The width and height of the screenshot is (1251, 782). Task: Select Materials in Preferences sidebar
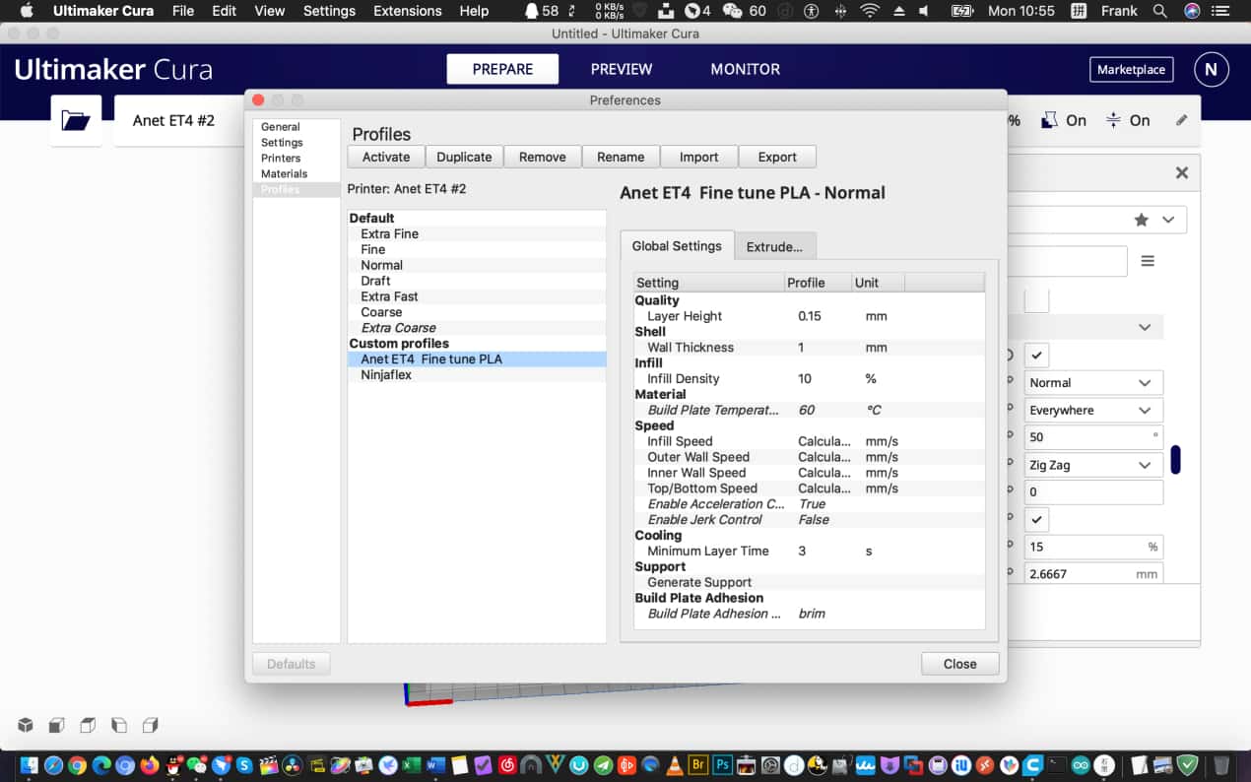[284, 174]
